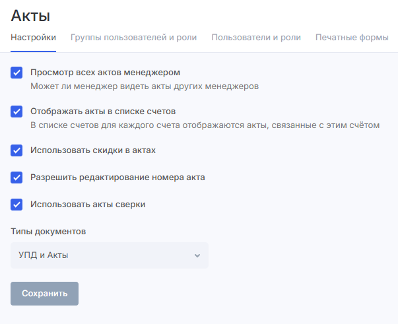Click the chevron arrow in document types selector
Viewport: 398px width, 324px height.
(x=197, y=256)
